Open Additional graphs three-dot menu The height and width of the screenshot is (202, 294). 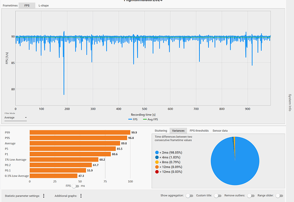[x=81, y=196]
